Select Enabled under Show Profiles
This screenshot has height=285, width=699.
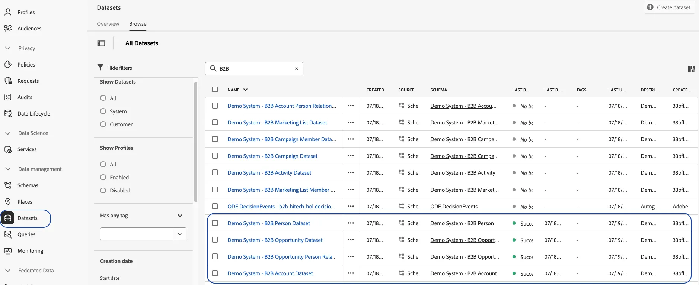[x=103, y=177]
